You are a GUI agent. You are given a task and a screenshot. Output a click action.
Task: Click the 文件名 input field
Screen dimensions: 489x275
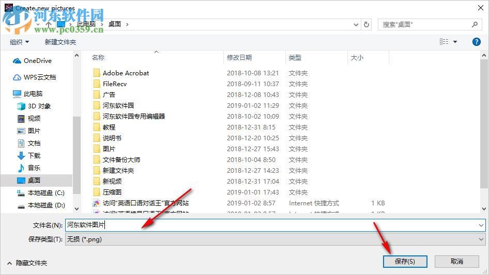tap(275, 225)
